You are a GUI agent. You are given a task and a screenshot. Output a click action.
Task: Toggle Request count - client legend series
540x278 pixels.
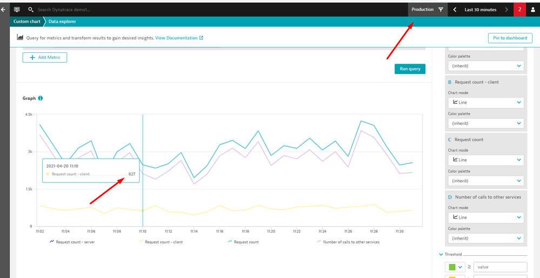(x=163, y=242)
